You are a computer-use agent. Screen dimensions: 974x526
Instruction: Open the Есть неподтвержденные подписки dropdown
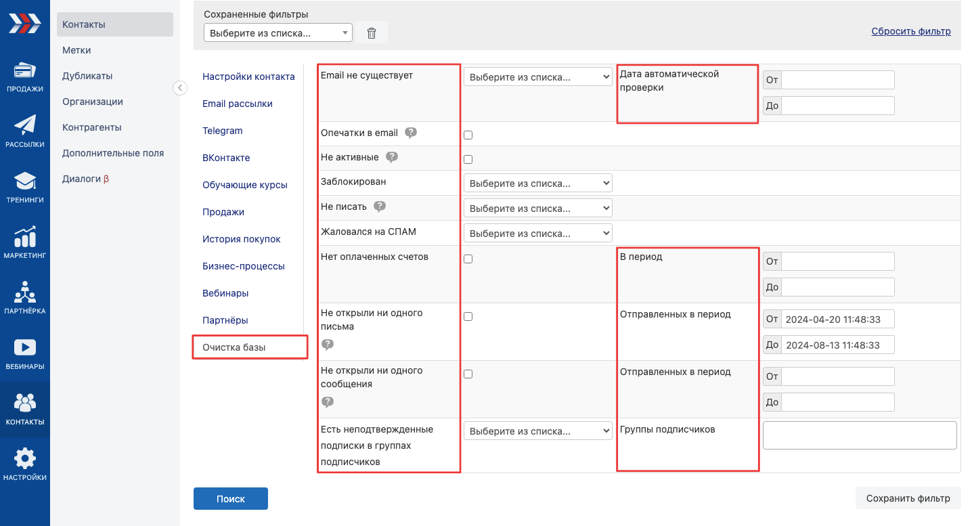538,431
